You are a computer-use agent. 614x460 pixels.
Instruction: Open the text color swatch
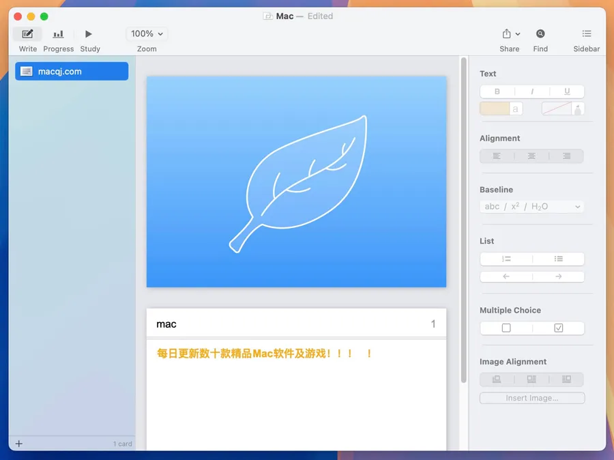pyautogui.click(x=495, y=109)
